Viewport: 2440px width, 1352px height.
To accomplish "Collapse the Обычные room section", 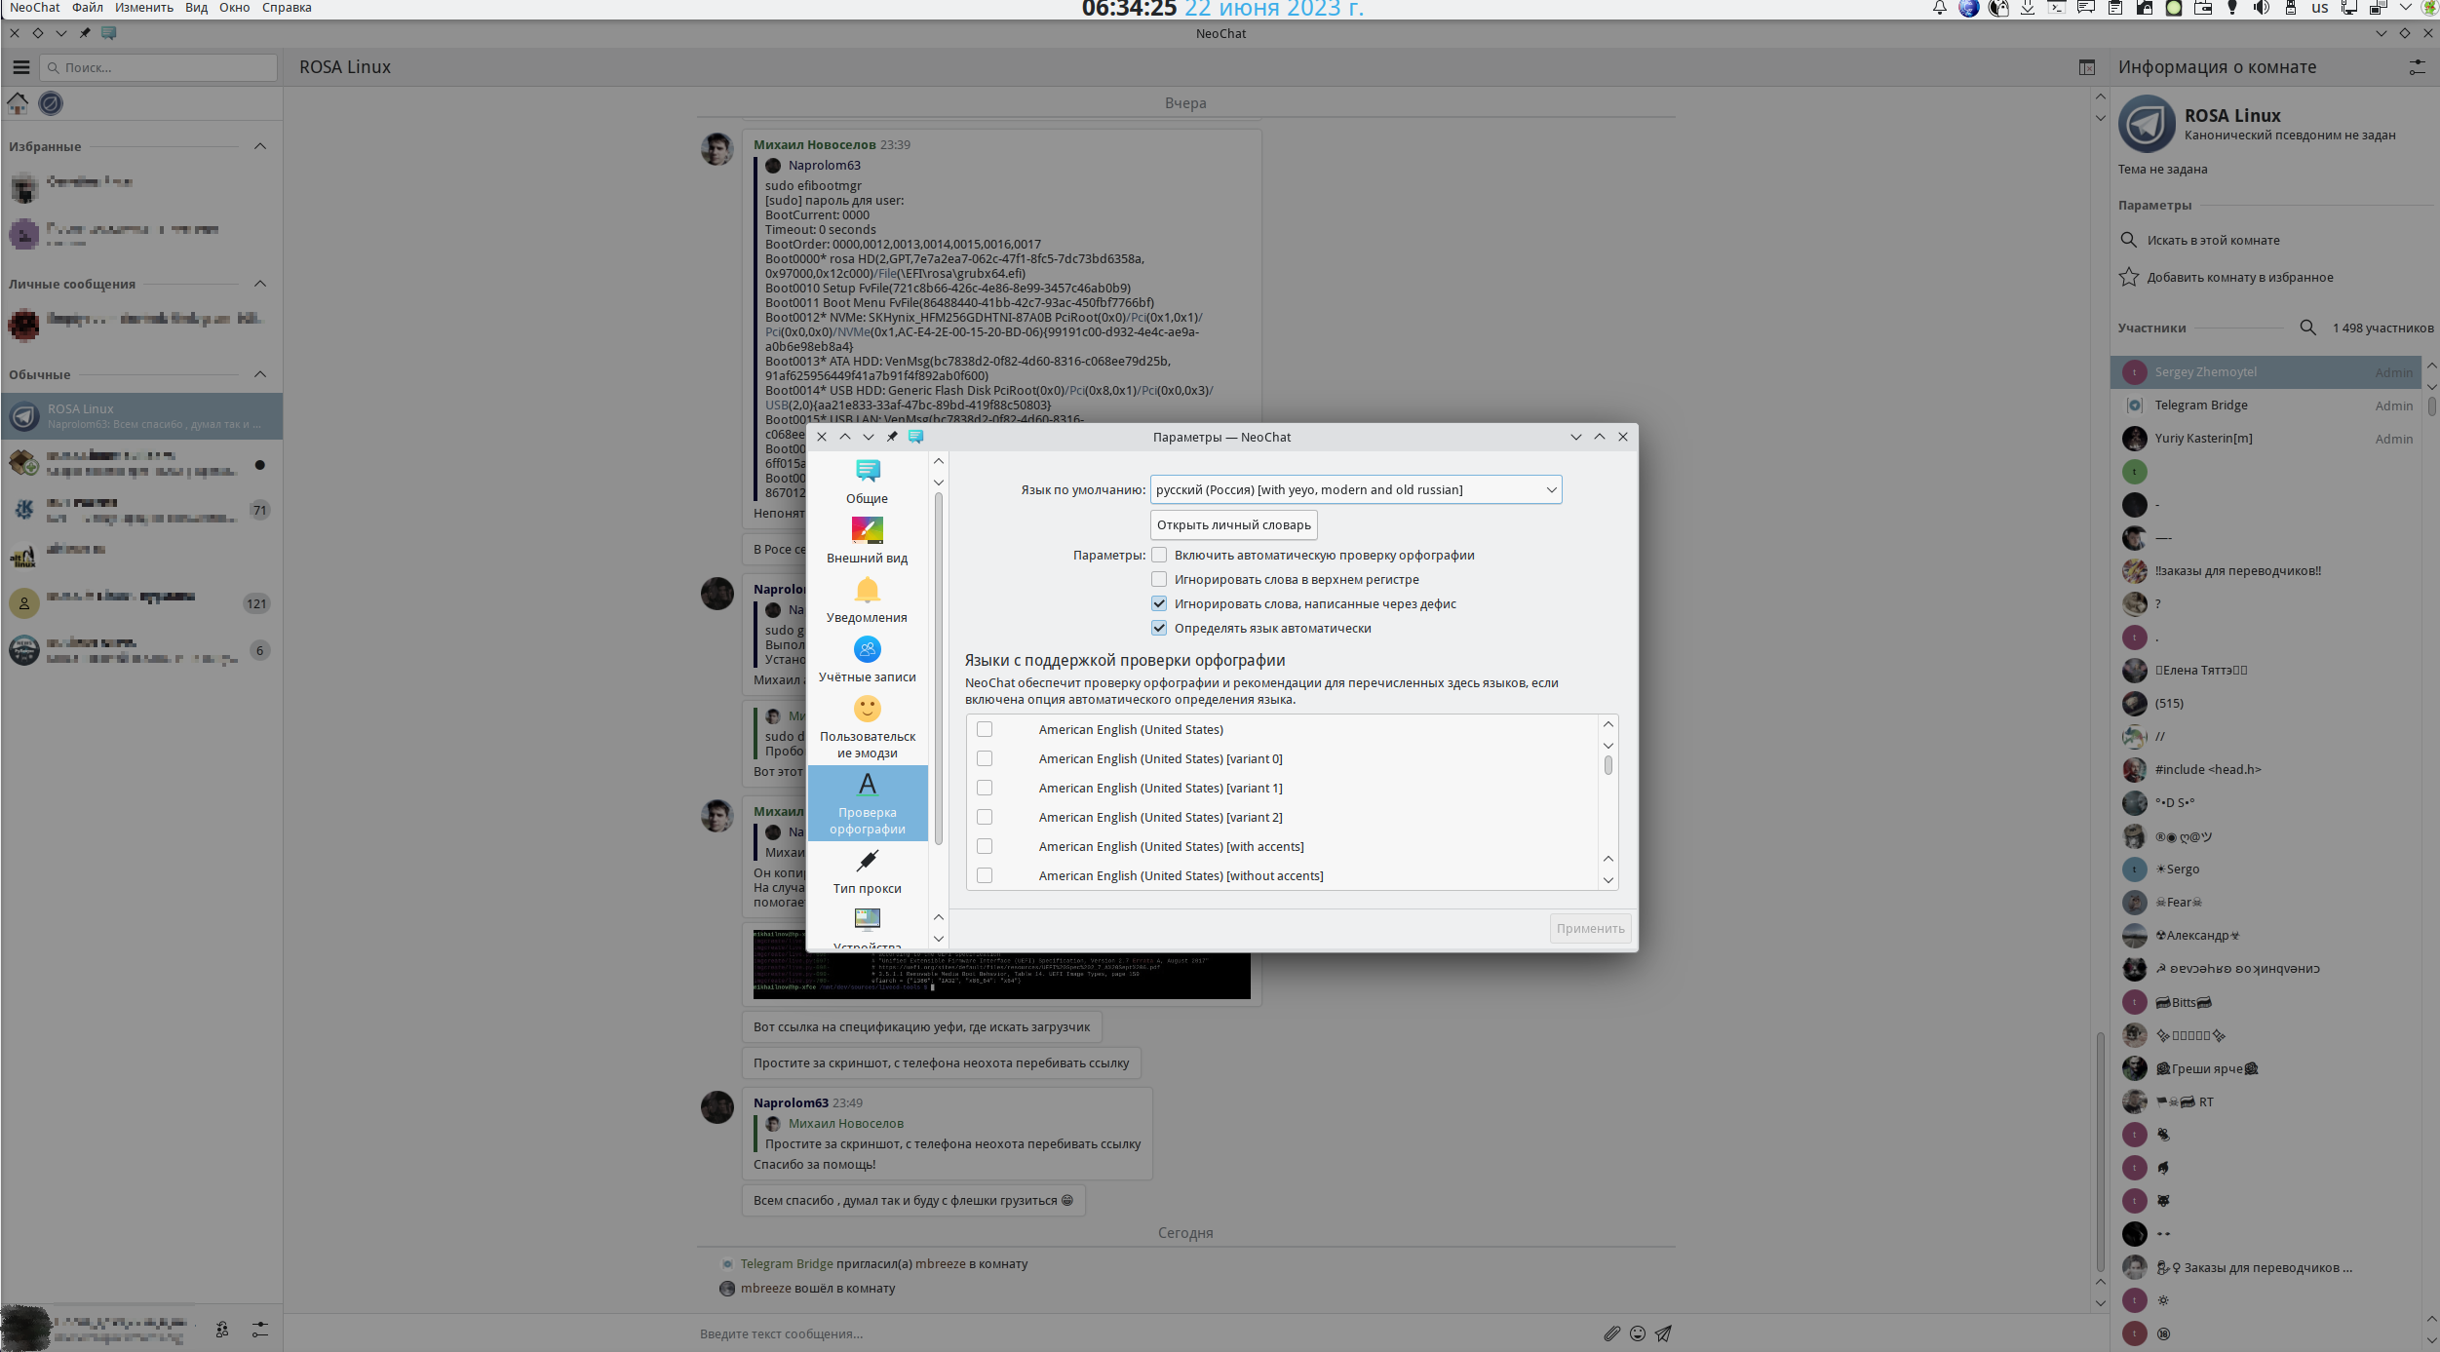I will click(260, 374).
